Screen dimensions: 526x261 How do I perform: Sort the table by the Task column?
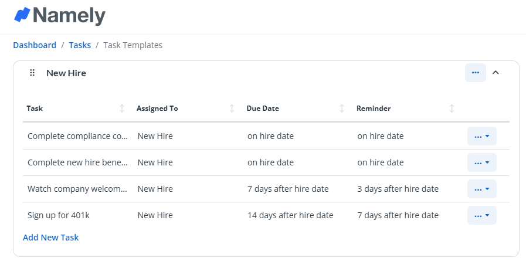coord(122,109)
